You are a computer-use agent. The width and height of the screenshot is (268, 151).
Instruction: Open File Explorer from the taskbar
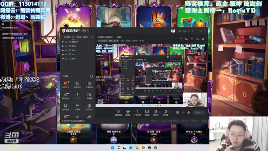(137, 148)
